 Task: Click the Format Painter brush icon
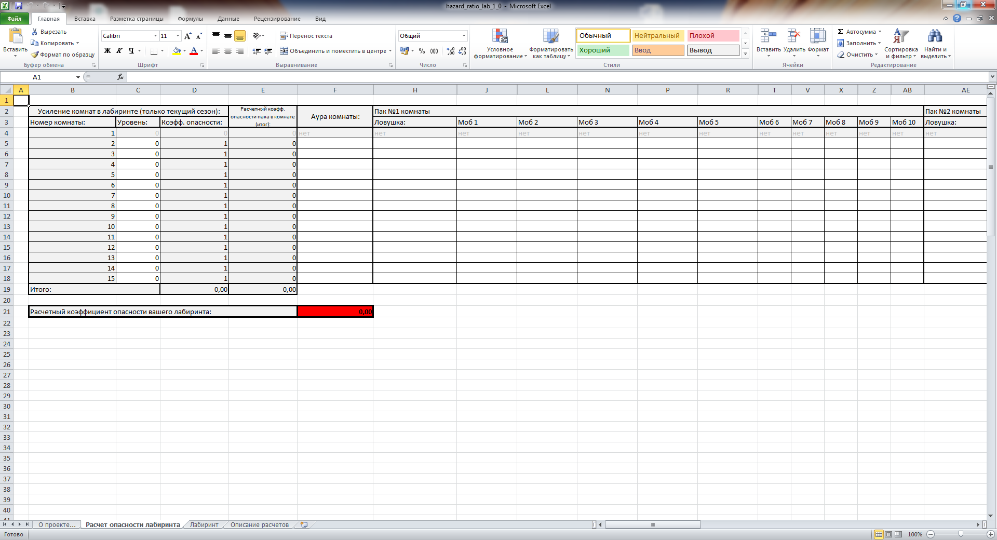click(x=35, y=55)
